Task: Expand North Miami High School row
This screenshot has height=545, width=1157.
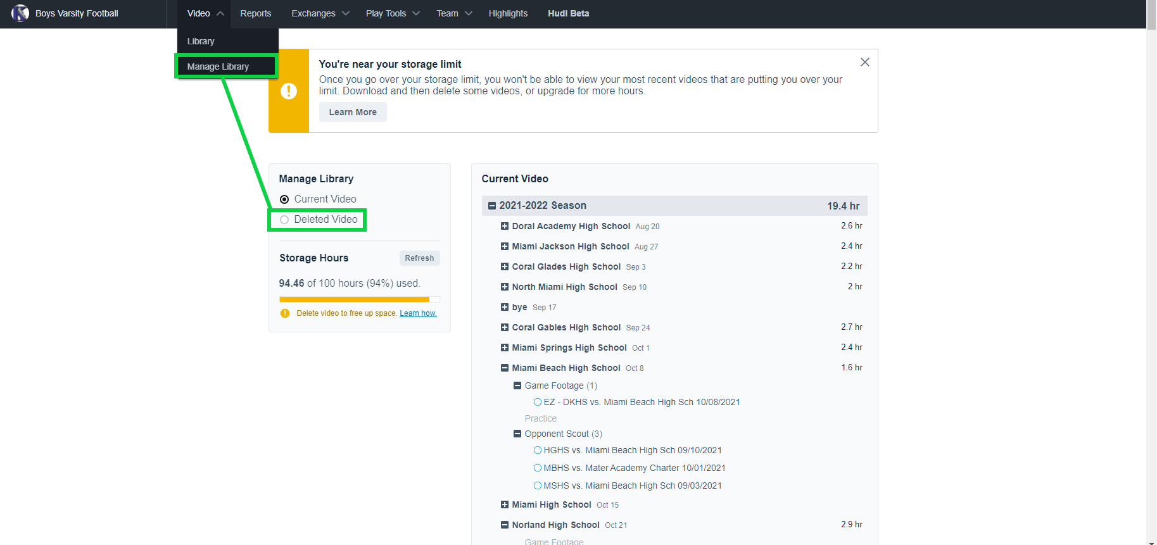Action: click(x=505, y=287)
